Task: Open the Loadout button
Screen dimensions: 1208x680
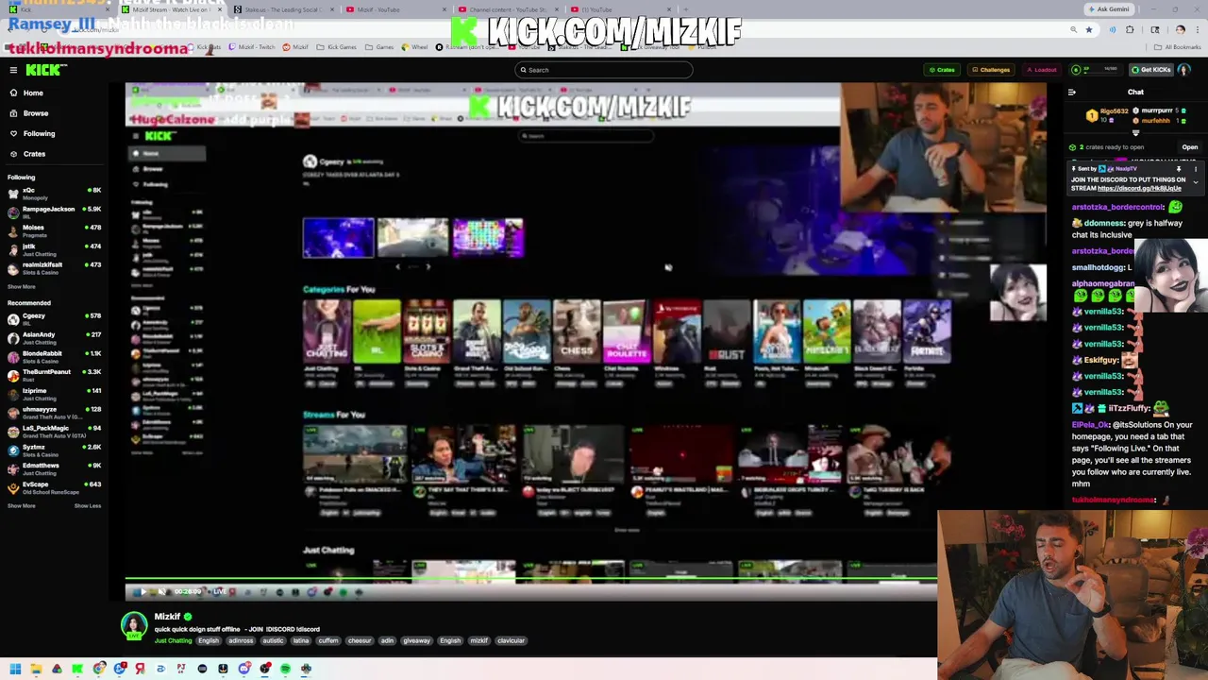Action: (x=1042, y=70)
